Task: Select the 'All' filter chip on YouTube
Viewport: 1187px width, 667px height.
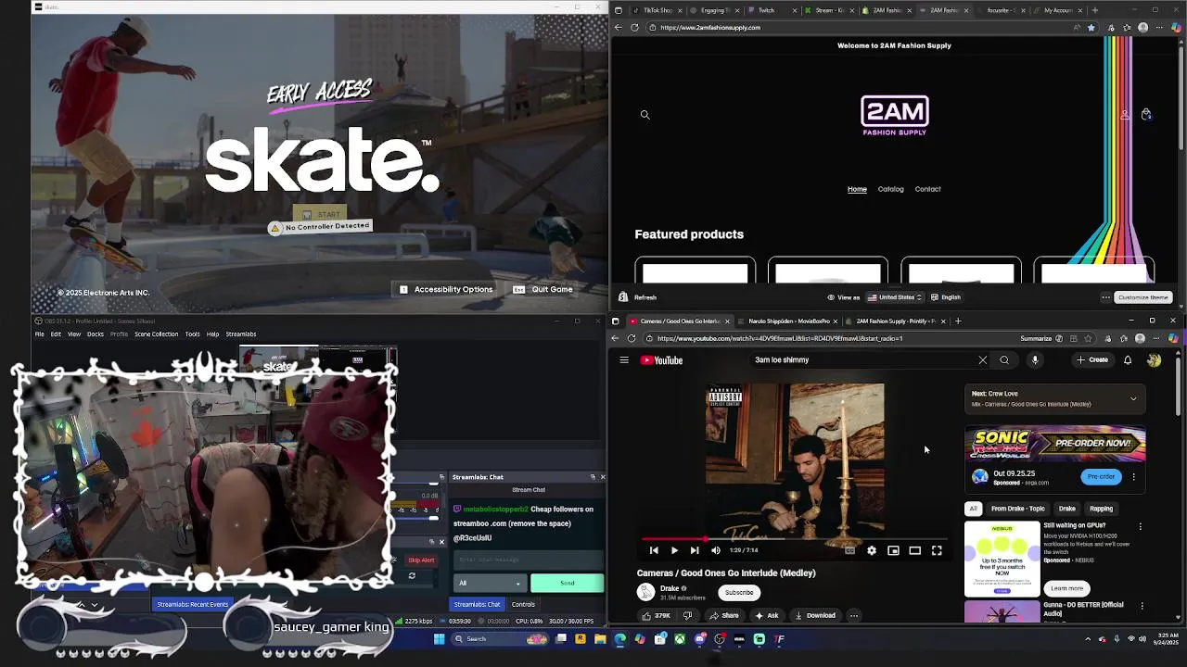Action: [x=973, y=509]
